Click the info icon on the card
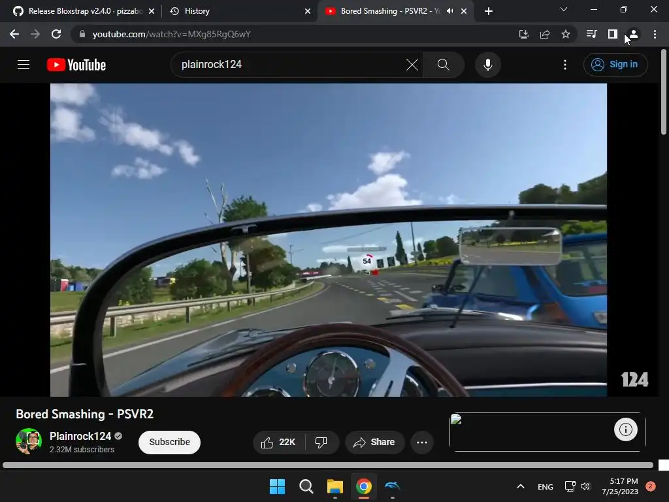The height and width of the screenshot is (502, 669). (625, 429)
